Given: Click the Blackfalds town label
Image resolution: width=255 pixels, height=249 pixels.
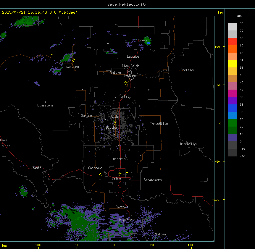Looking at the screenshot, I should pos(130,66).
